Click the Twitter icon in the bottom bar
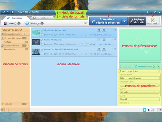This screenshot has height=122, width=162. point(144,110)
